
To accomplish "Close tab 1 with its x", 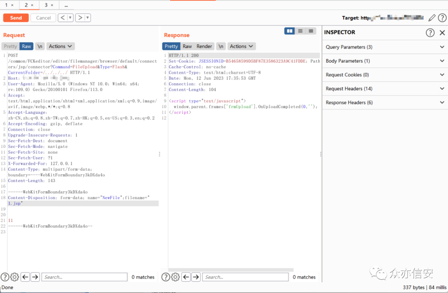I will (x=12, y=5).
